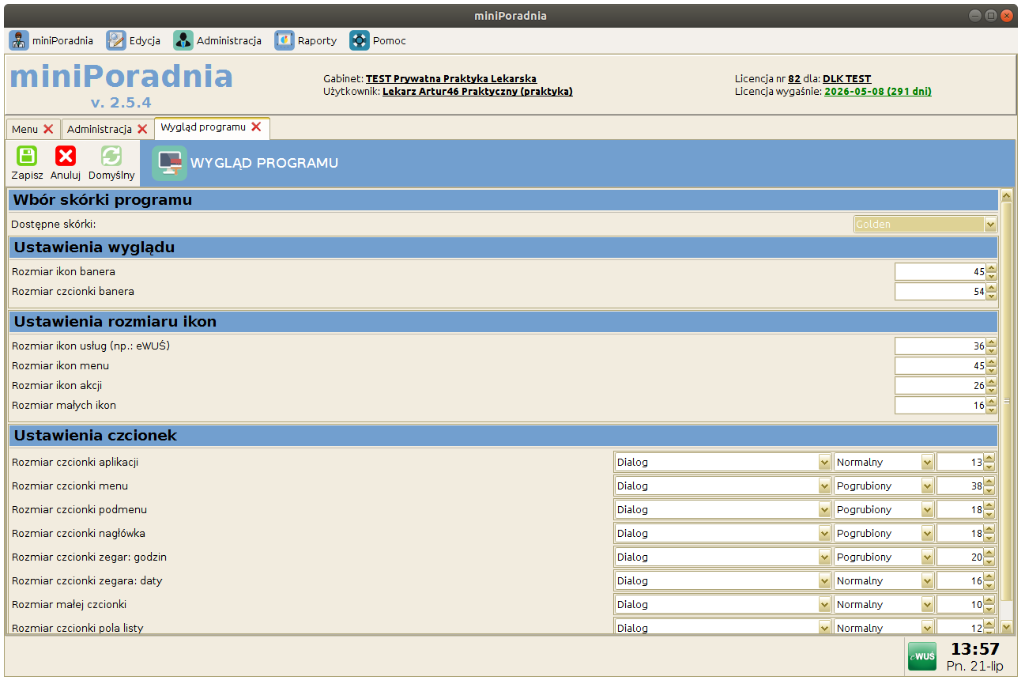Increase the Rozmiar ikon banera value
Image resolution: width=1025 pixels, height=684 pixels.
991,267
